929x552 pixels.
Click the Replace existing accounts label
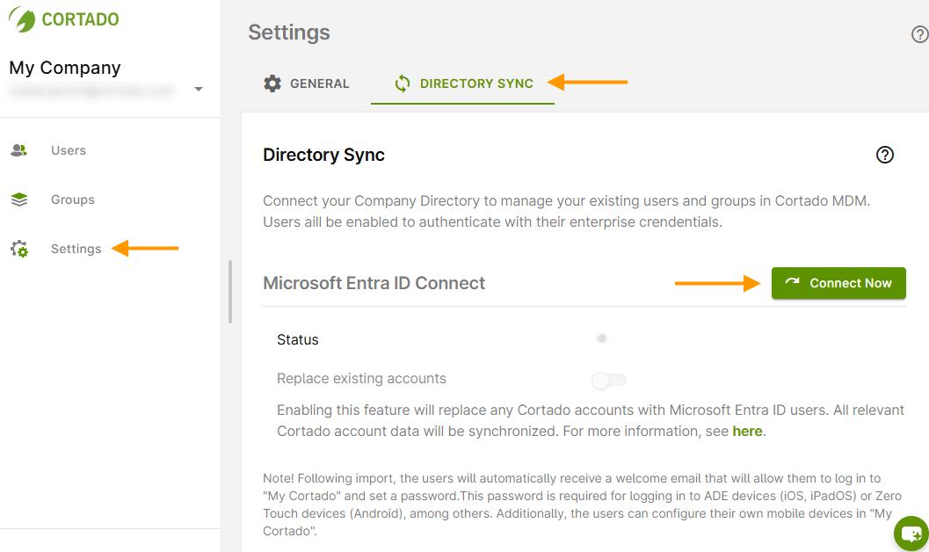[361, 379]
